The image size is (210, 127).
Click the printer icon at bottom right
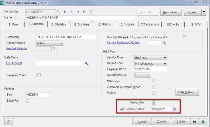pos(195,122)
